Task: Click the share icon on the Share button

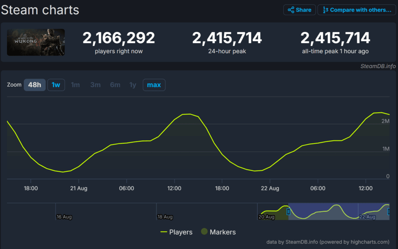Action: point(291,10)
